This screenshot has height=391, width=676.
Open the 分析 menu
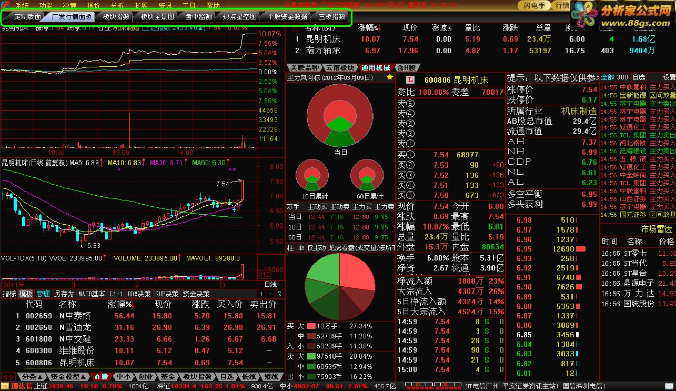[x=117, y=5]
